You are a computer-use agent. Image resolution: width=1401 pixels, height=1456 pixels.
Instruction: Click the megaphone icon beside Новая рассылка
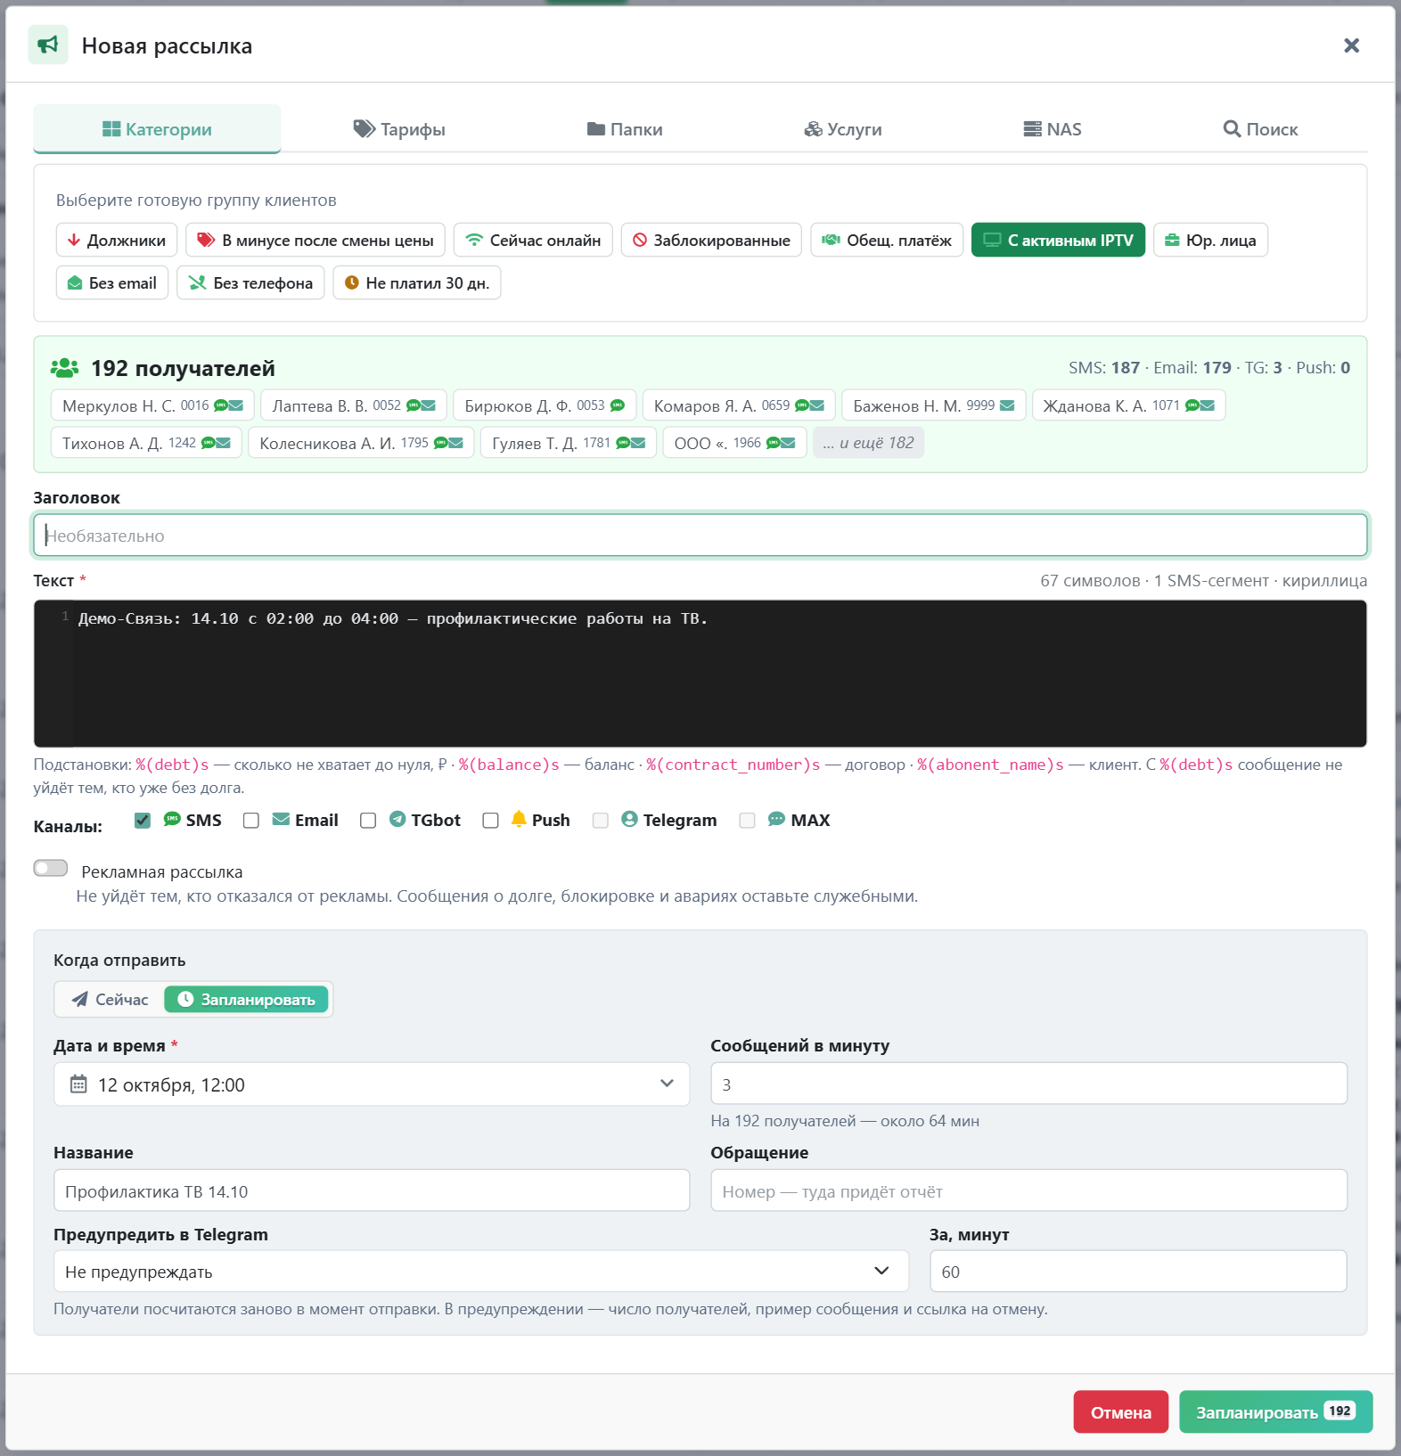tap(48, 45)
